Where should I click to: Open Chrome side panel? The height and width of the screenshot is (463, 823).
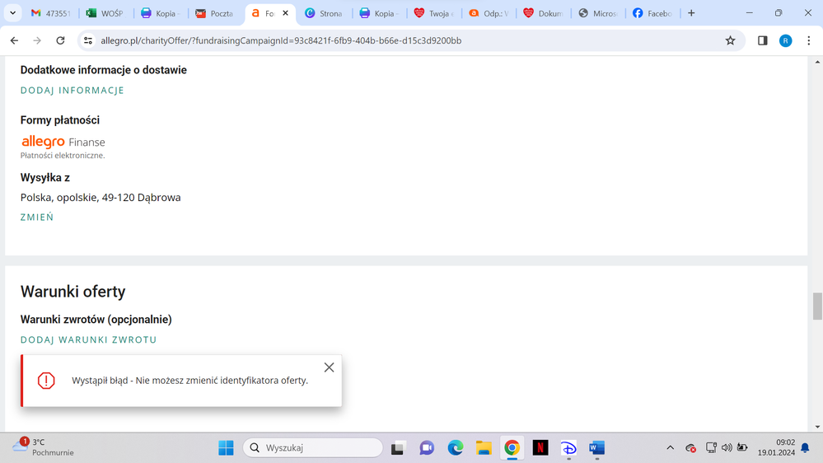762,40
